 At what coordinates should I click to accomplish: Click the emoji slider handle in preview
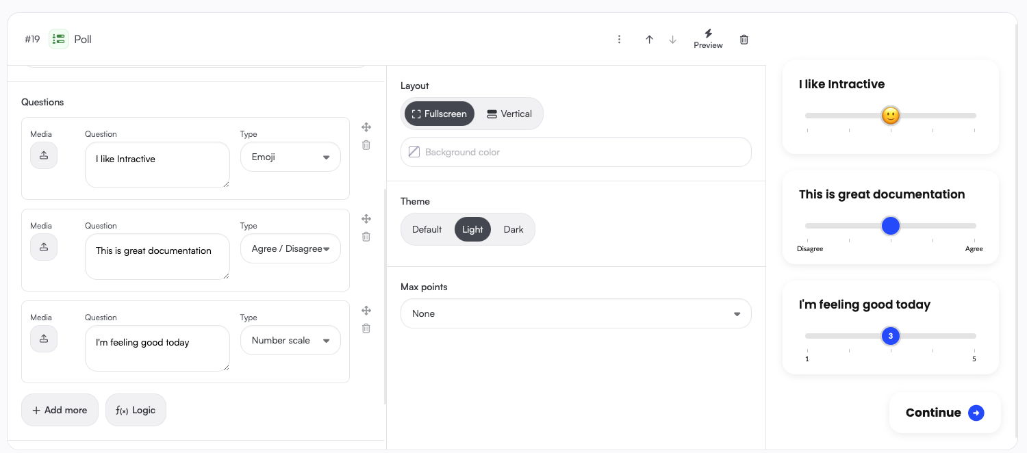click(x=890, y=116)
